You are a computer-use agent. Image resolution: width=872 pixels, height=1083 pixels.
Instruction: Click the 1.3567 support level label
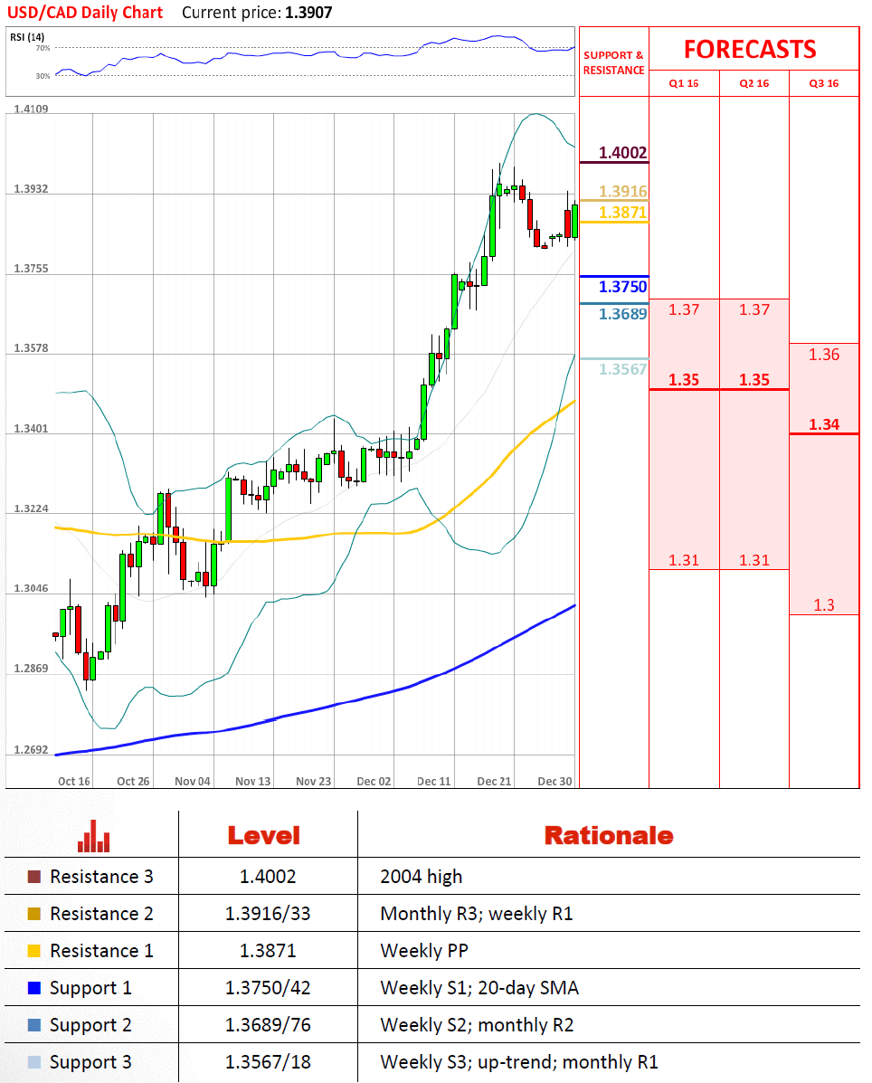622,369
